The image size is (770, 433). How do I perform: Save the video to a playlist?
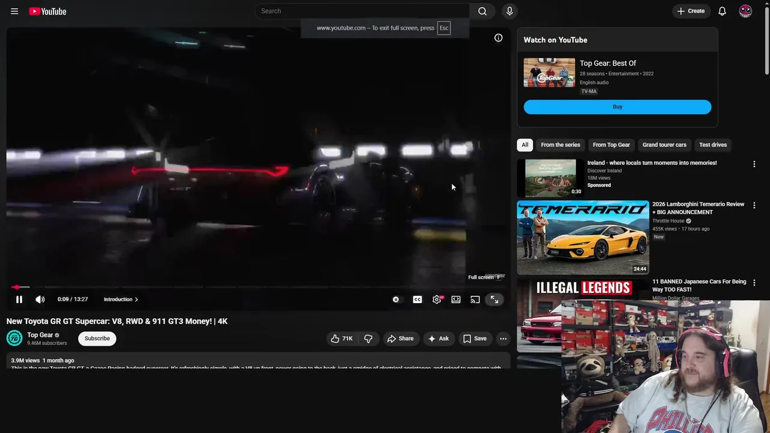click(475, 339)
